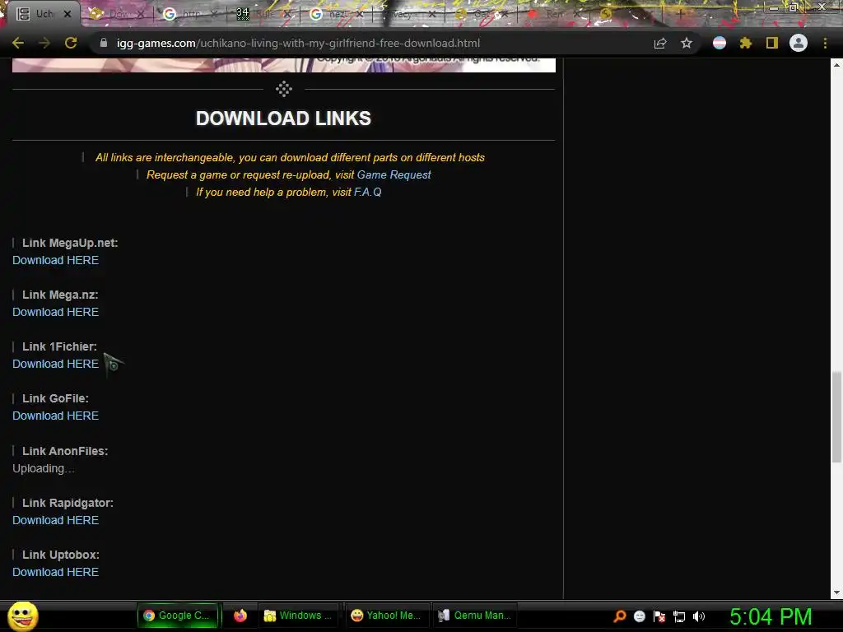Download HERE under Link GoFile
This screenshot has height=632, width=843.
[55, 416]
